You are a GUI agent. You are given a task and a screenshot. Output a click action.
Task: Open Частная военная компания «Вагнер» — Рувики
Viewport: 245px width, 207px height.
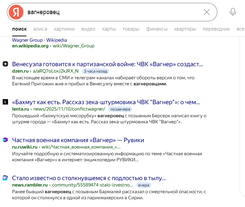pyautogui.click(x=78, y=140)
